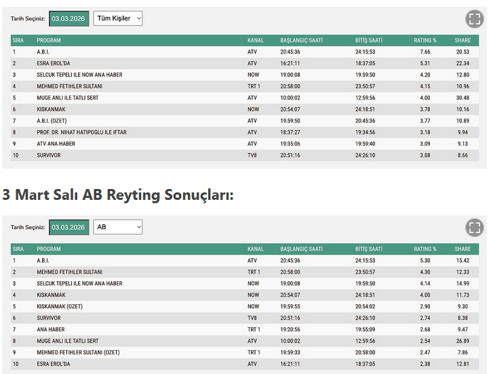Click MEHMED FETIHLER SULTANI (OZET) program name
The image size is (493, 374).
coord(78,352)
